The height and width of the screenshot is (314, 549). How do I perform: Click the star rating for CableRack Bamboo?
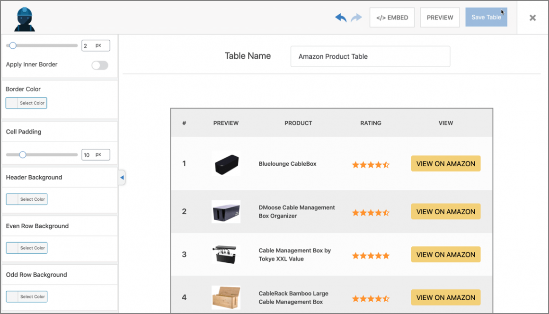click(371, 299)
